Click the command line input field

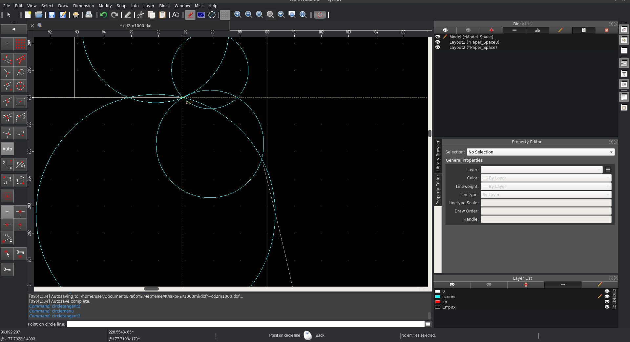click(x=245, y=324)
